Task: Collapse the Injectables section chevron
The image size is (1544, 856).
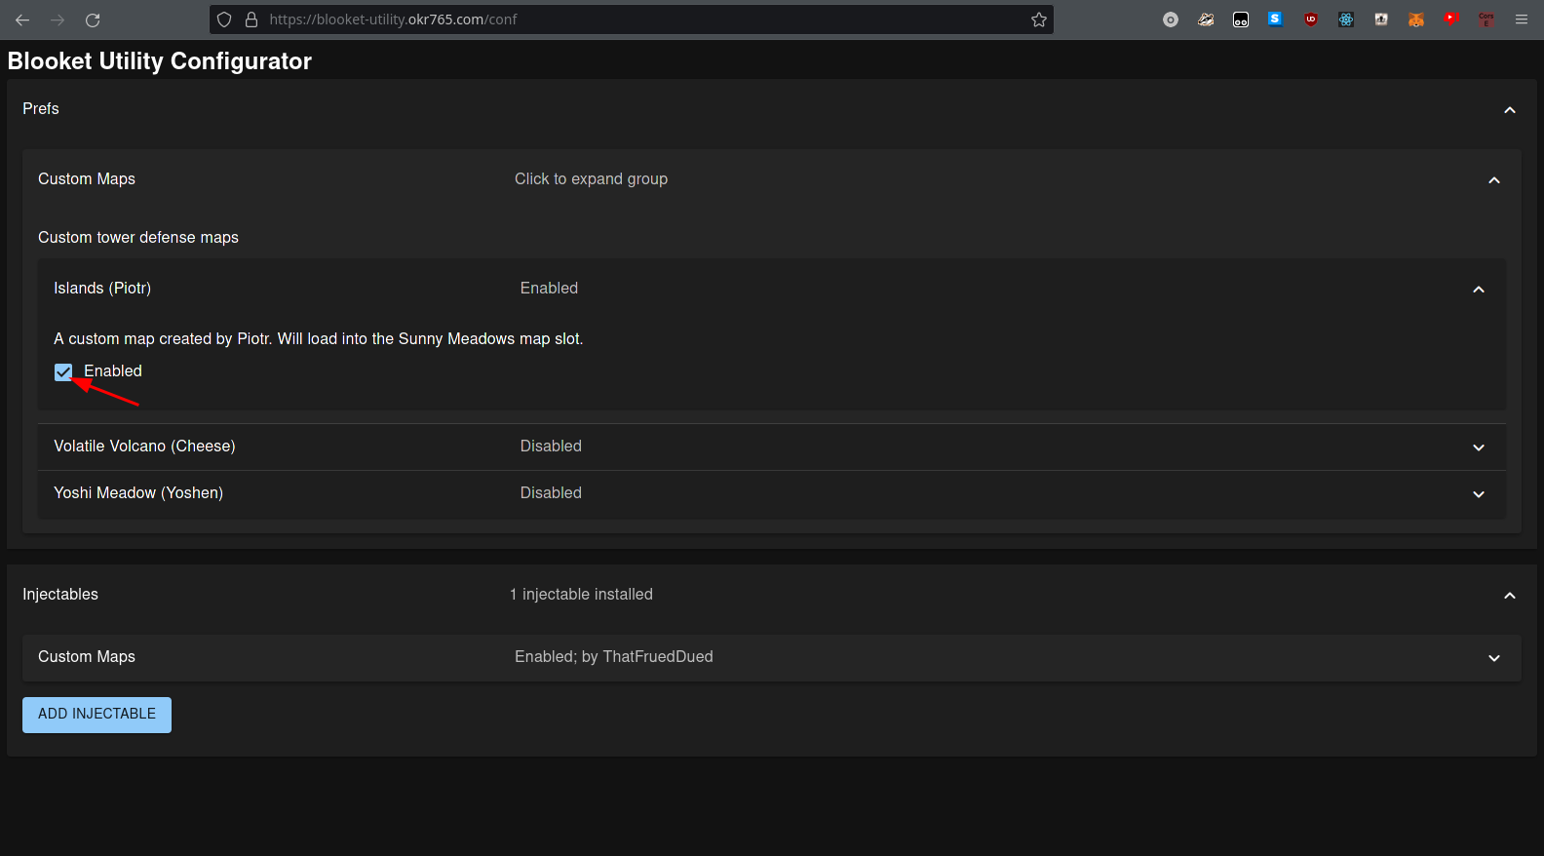Action: tap(1510, 596)
